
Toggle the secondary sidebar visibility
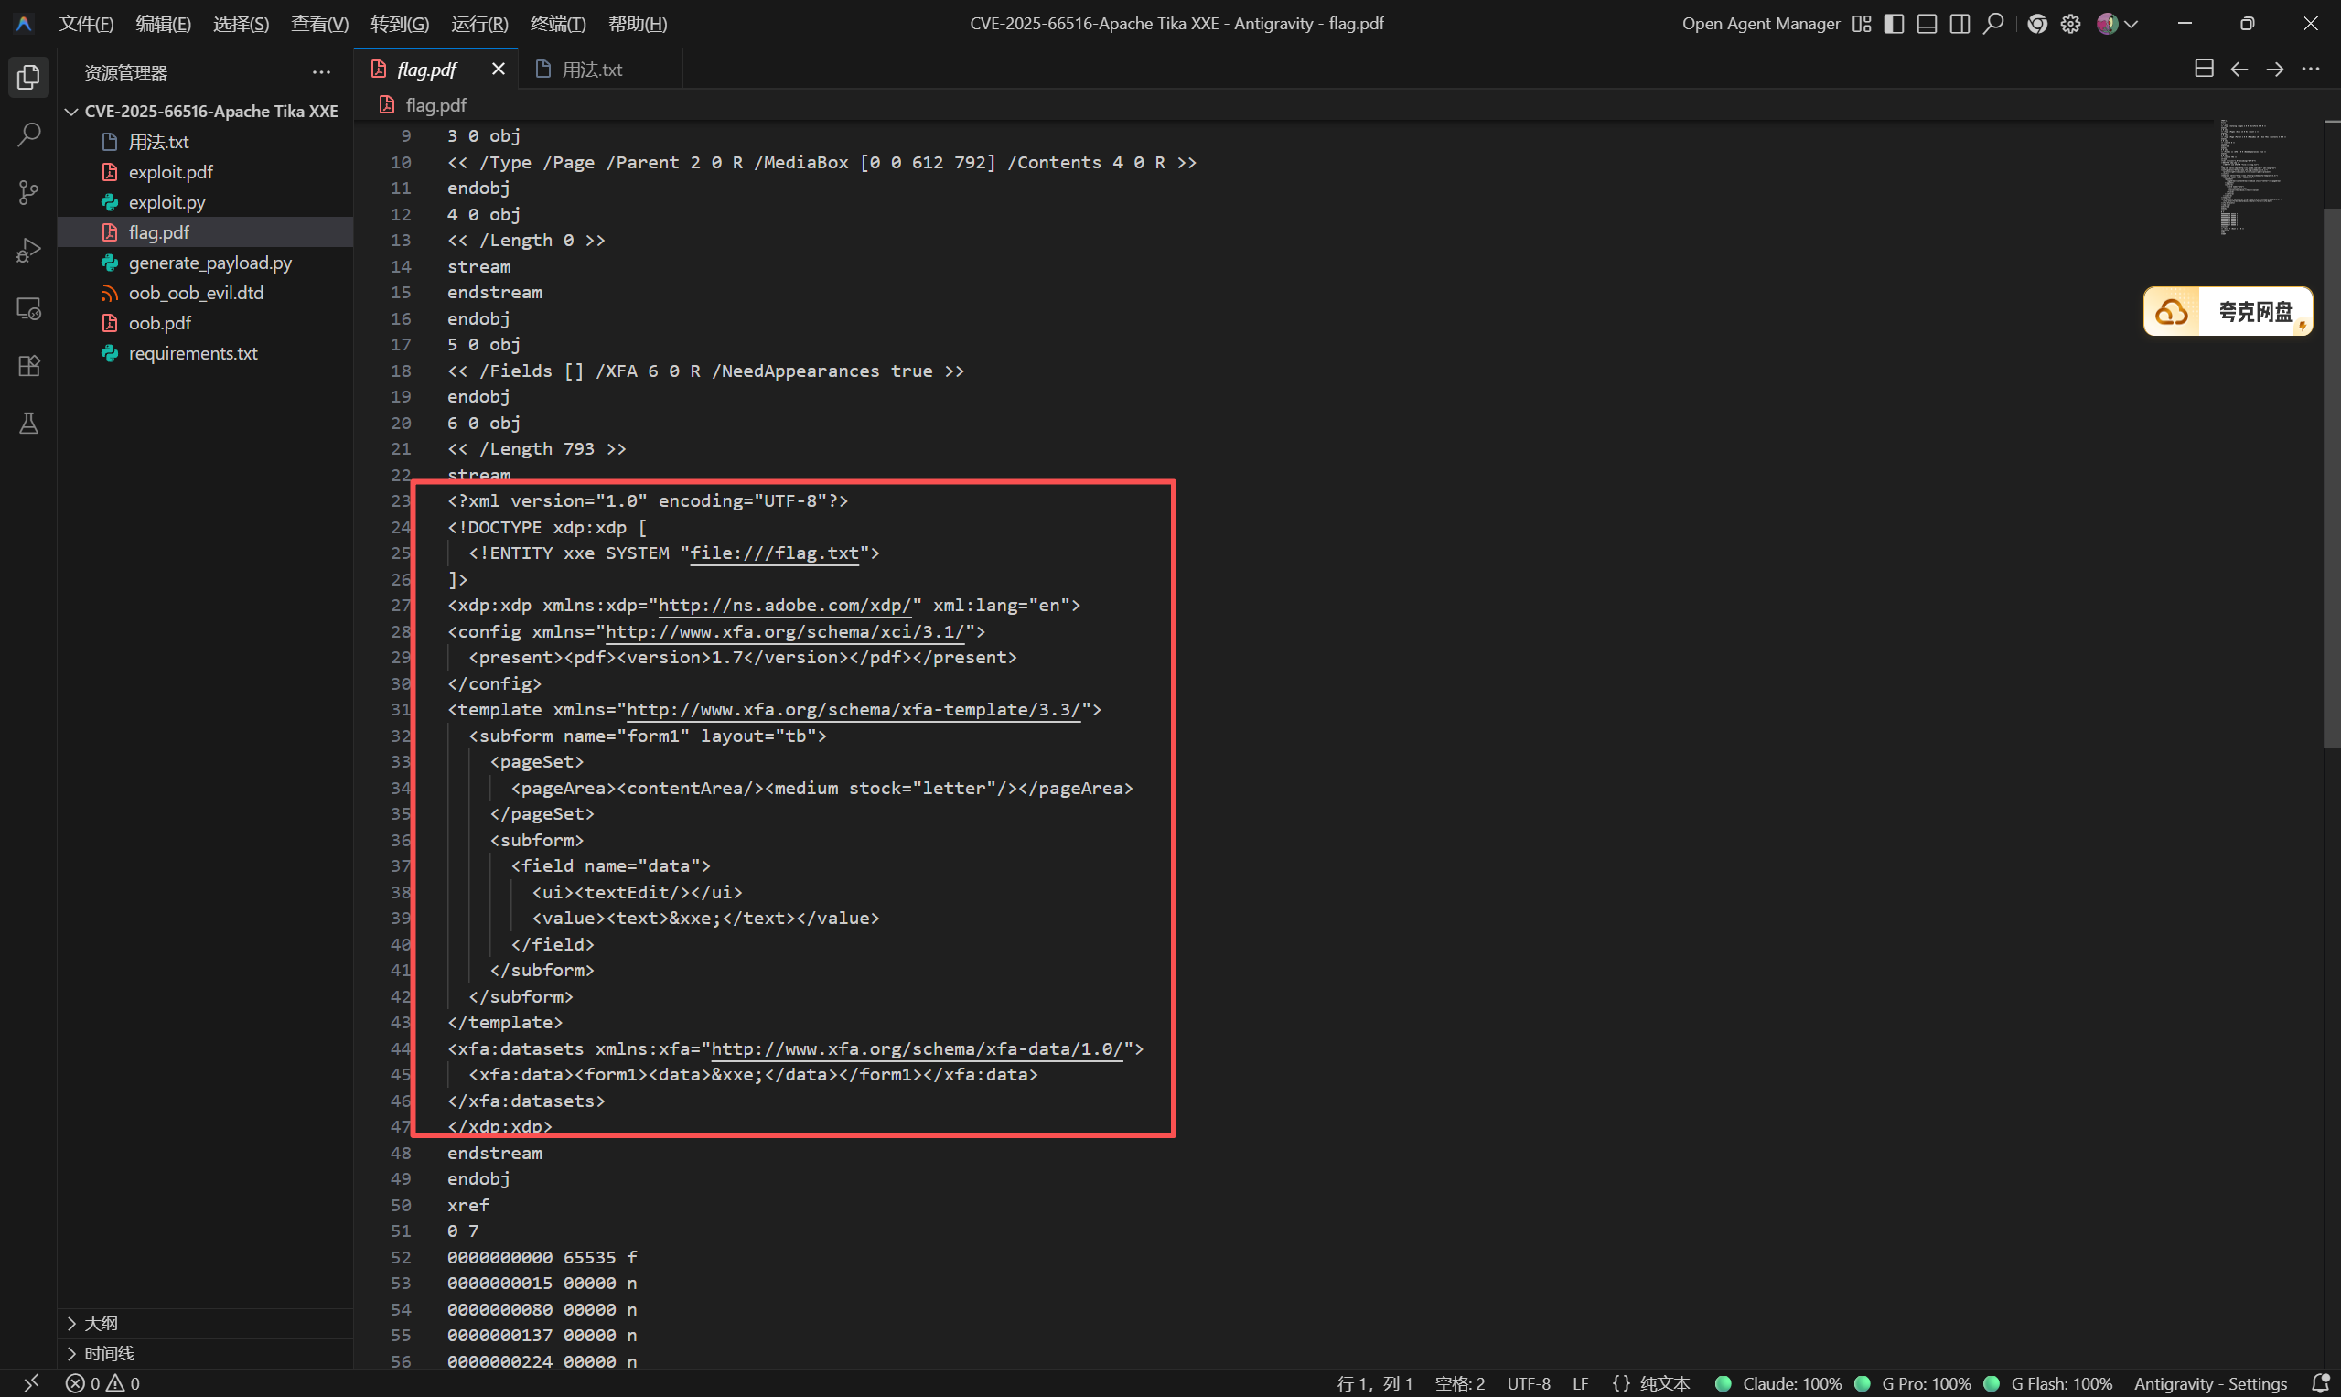point(1960,24)
